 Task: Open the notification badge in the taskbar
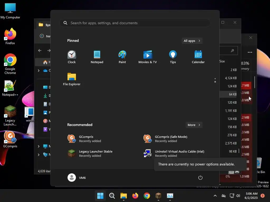[263, 196]
